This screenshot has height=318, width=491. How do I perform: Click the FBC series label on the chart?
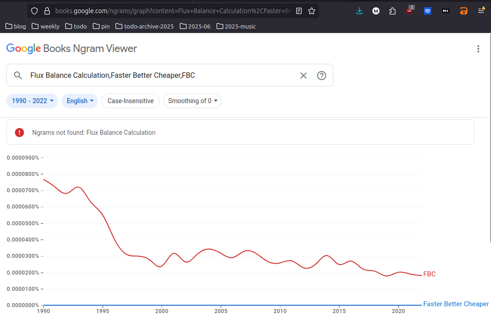point(429,274)
